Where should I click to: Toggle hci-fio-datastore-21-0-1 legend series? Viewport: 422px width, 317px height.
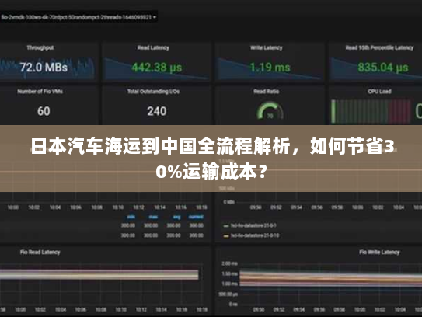pyautogui.click(x=250, y=225)
